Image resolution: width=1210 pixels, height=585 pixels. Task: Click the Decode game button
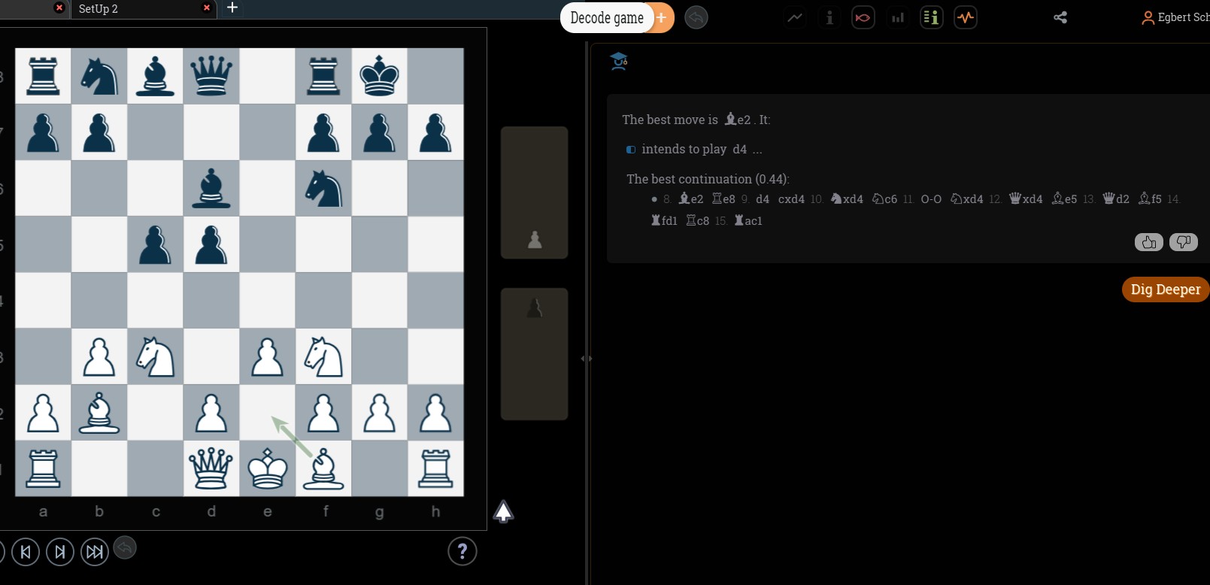(x=607, y=18)
